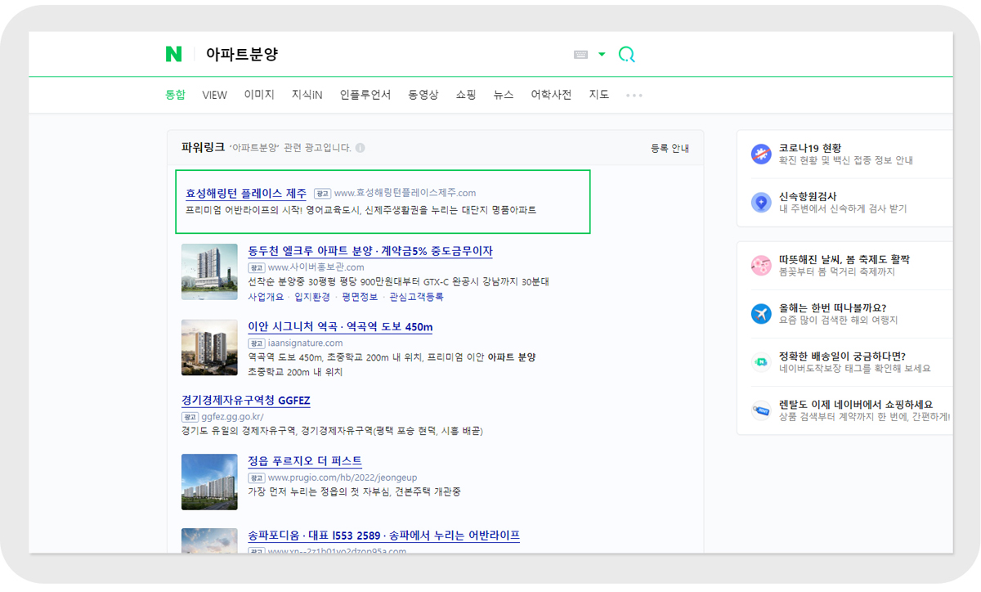Show more tabs with the ellipsis
This screenshot has width=981, height=592.
point(634,96)
